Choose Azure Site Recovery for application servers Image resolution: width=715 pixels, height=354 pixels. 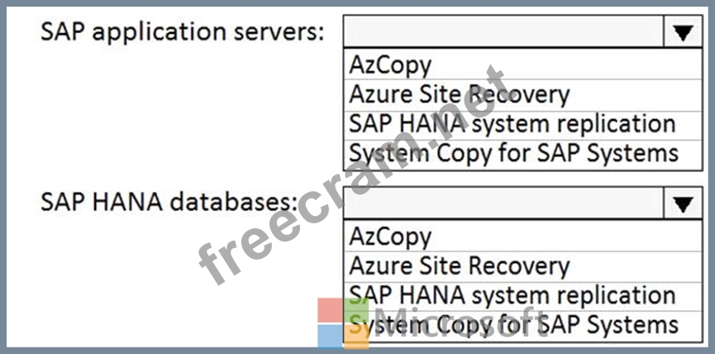click(x=459, y=94)
